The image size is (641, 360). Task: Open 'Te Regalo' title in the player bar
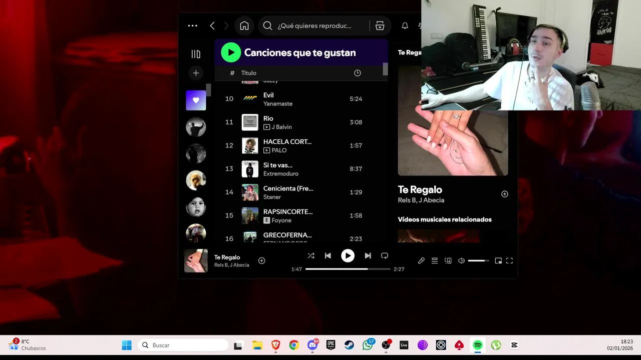pos(227,257)
